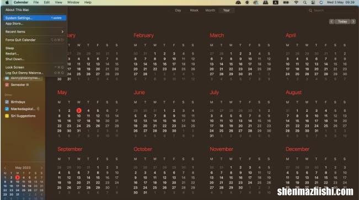Uncheck the Semester III calendar
Image resolution: width=359 pixels, height=200 pixels.
(7, 85)
